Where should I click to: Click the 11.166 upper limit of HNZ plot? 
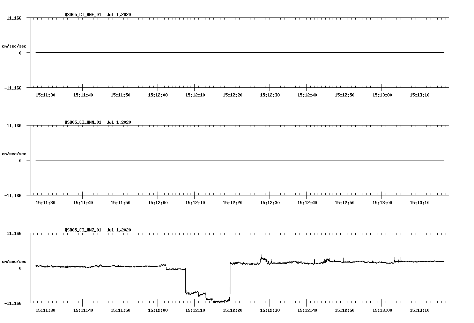coord(14,233)
